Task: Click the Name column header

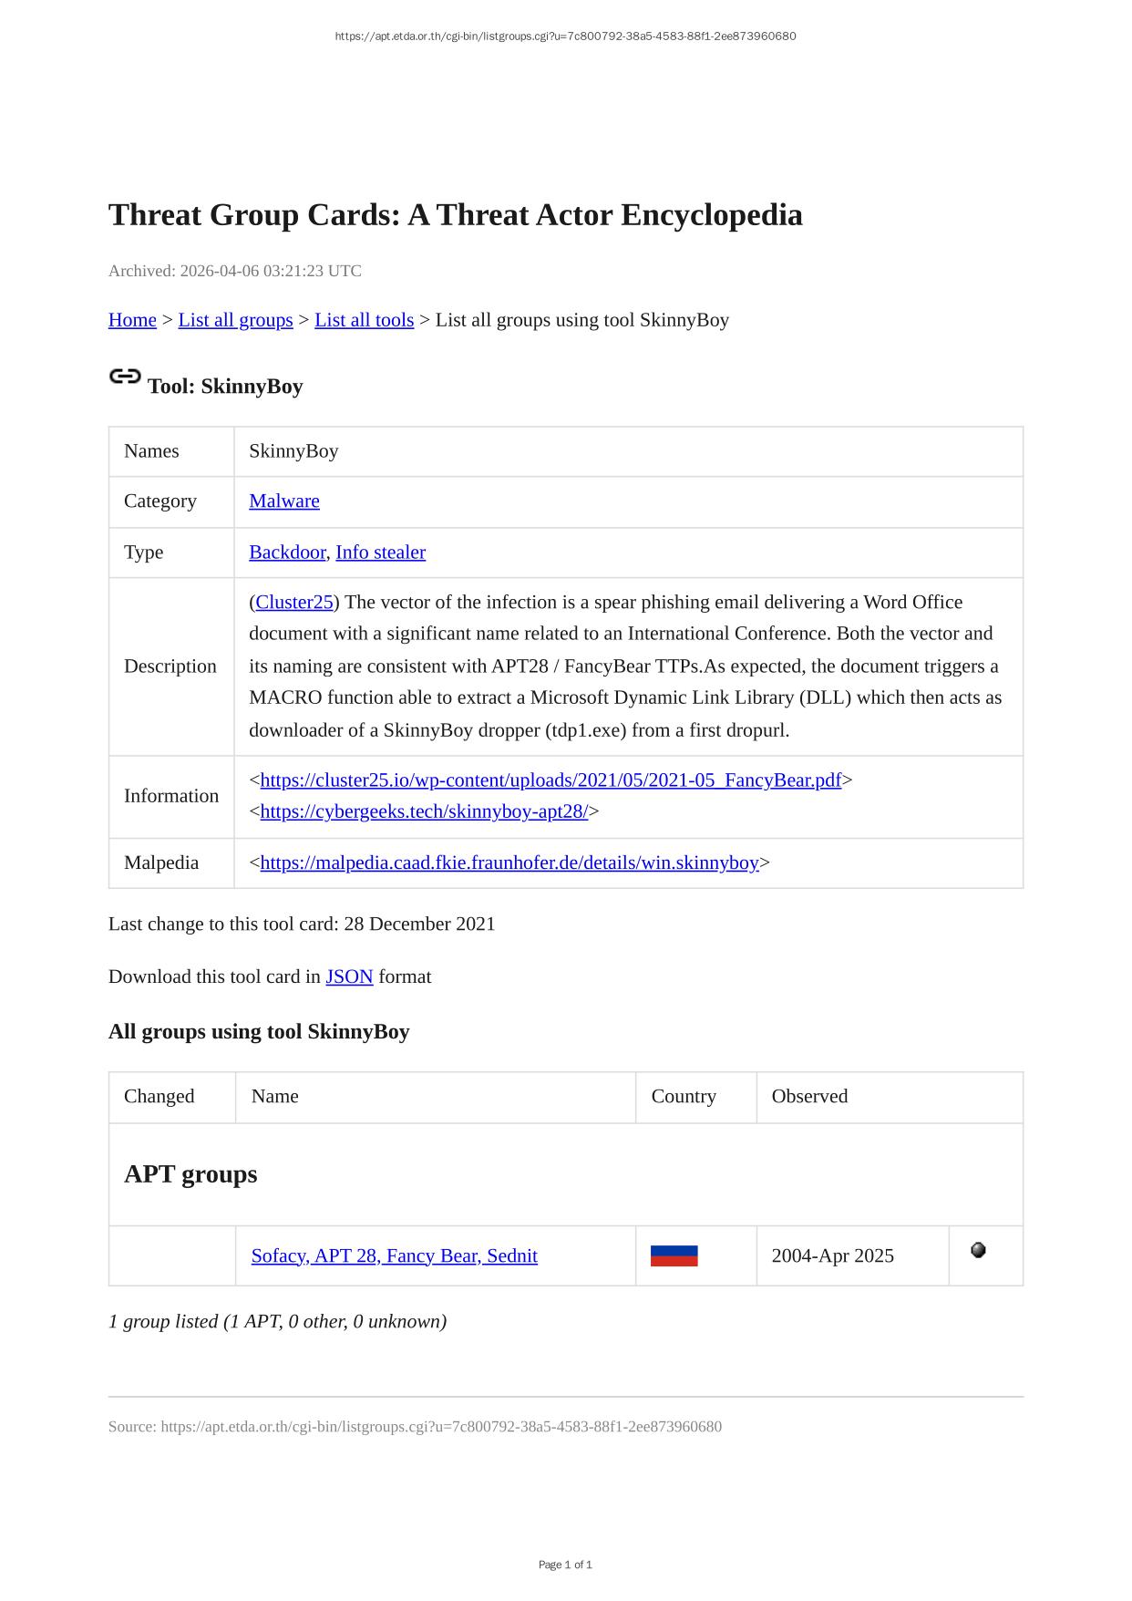Action: pos(274,1096)
